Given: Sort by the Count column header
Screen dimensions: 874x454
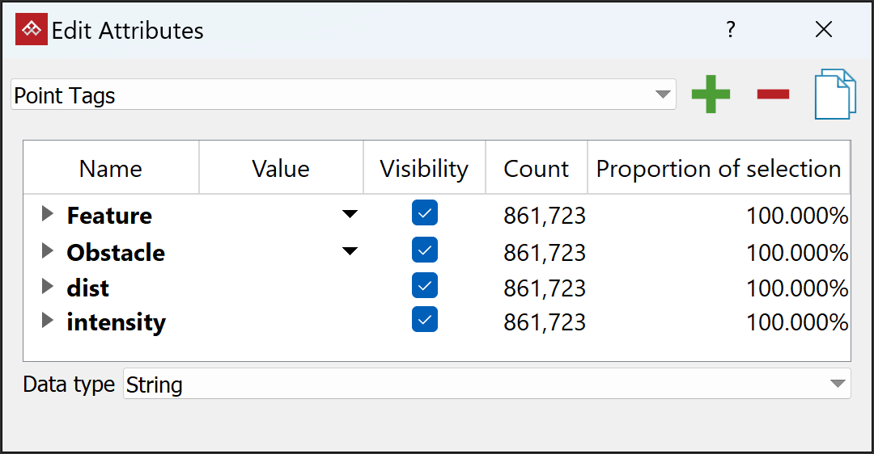Looking at the screenshot, I should (536, 169).
